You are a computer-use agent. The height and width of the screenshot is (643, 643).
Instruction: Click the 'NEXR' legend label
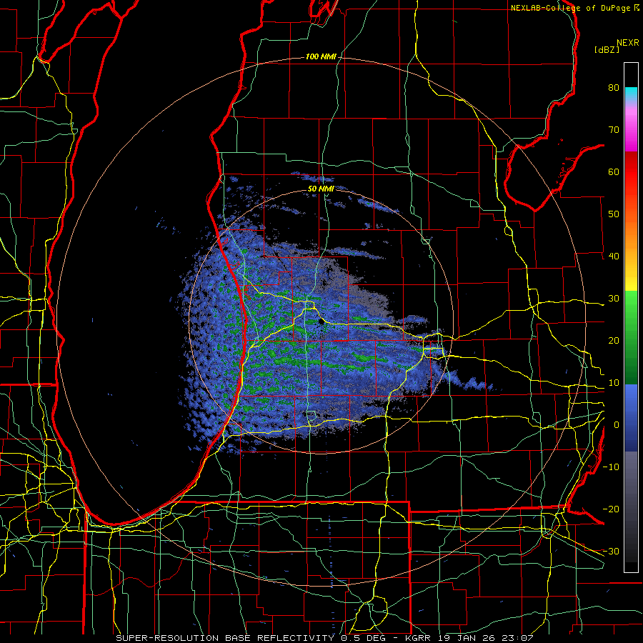point(628,43)
